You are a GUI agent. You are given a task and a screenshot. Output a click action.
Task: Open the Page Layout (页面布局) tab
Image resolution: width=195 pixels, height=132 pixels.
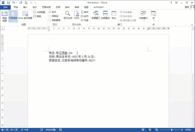[46, 7]
